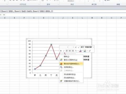
Task: Click the value axis label 50
Action: (x=30, y=57)
